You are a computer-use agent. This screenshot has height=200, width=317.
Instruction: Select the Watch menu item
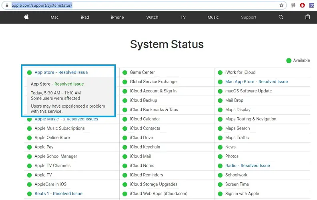(x=152, y=17)
